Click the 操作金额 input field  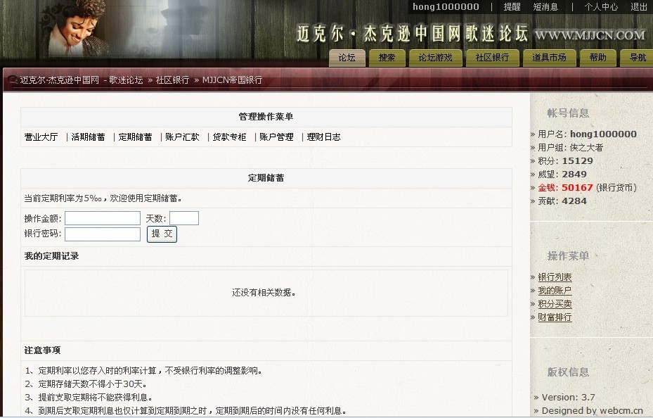point(103,218)
